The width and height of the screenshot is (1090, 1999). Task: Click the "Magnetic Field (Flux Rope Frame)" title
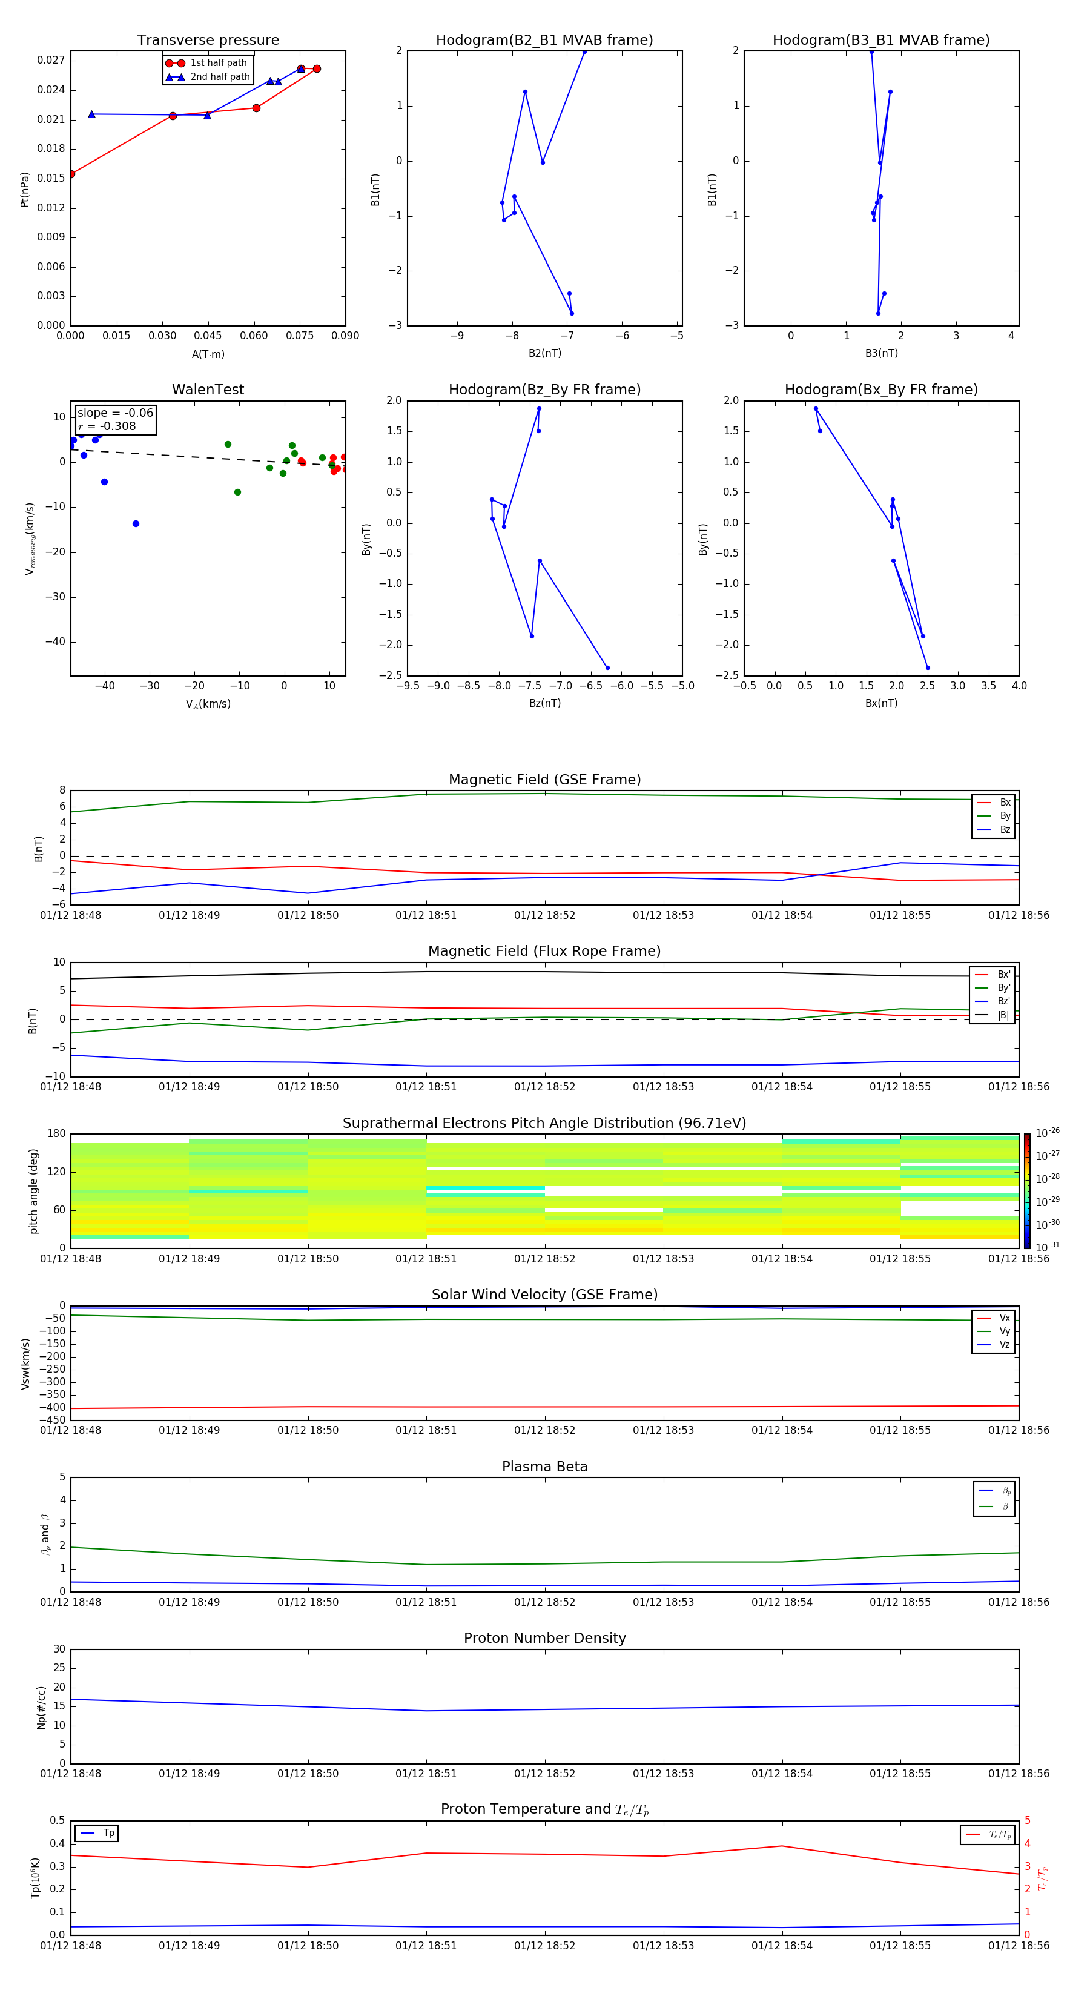tap(544, 952)
